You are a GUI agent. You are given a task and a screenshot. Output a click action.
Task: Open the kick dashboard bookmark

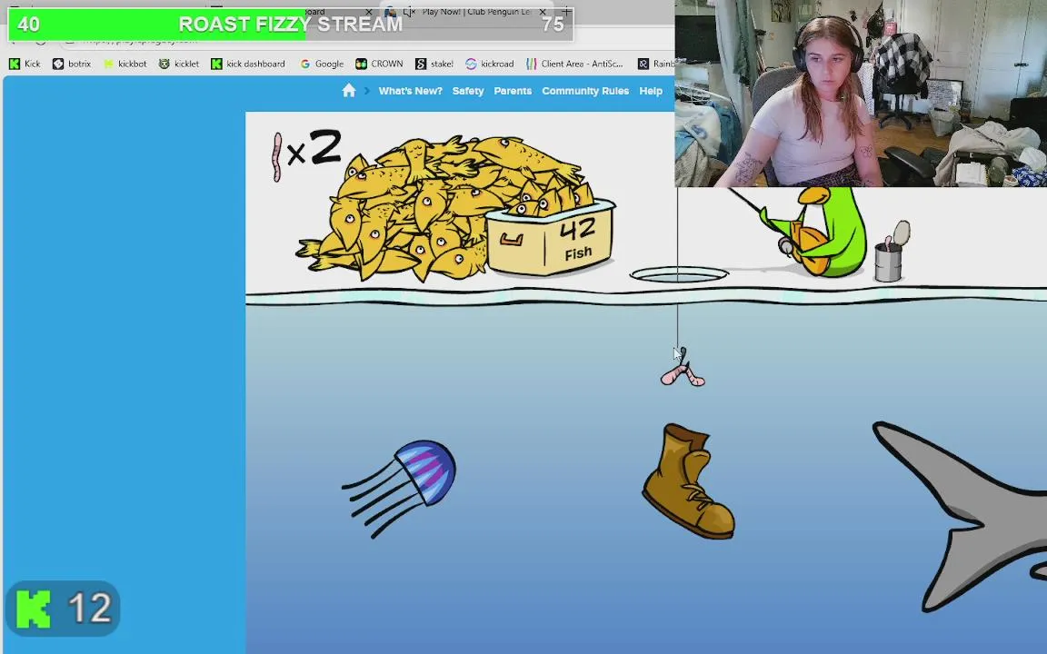point(248,64)
